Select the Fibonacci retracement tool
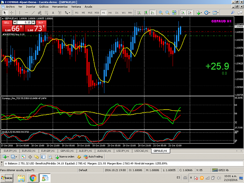The width and height of the screenshot is (244, 183). click(x=46, y=12)
